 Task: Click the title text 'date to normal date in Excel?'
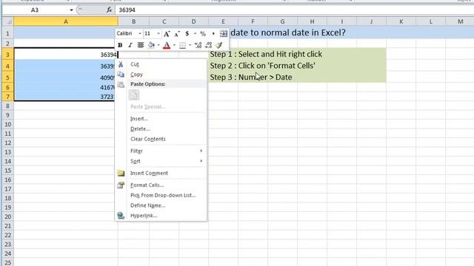click(288, 33)
